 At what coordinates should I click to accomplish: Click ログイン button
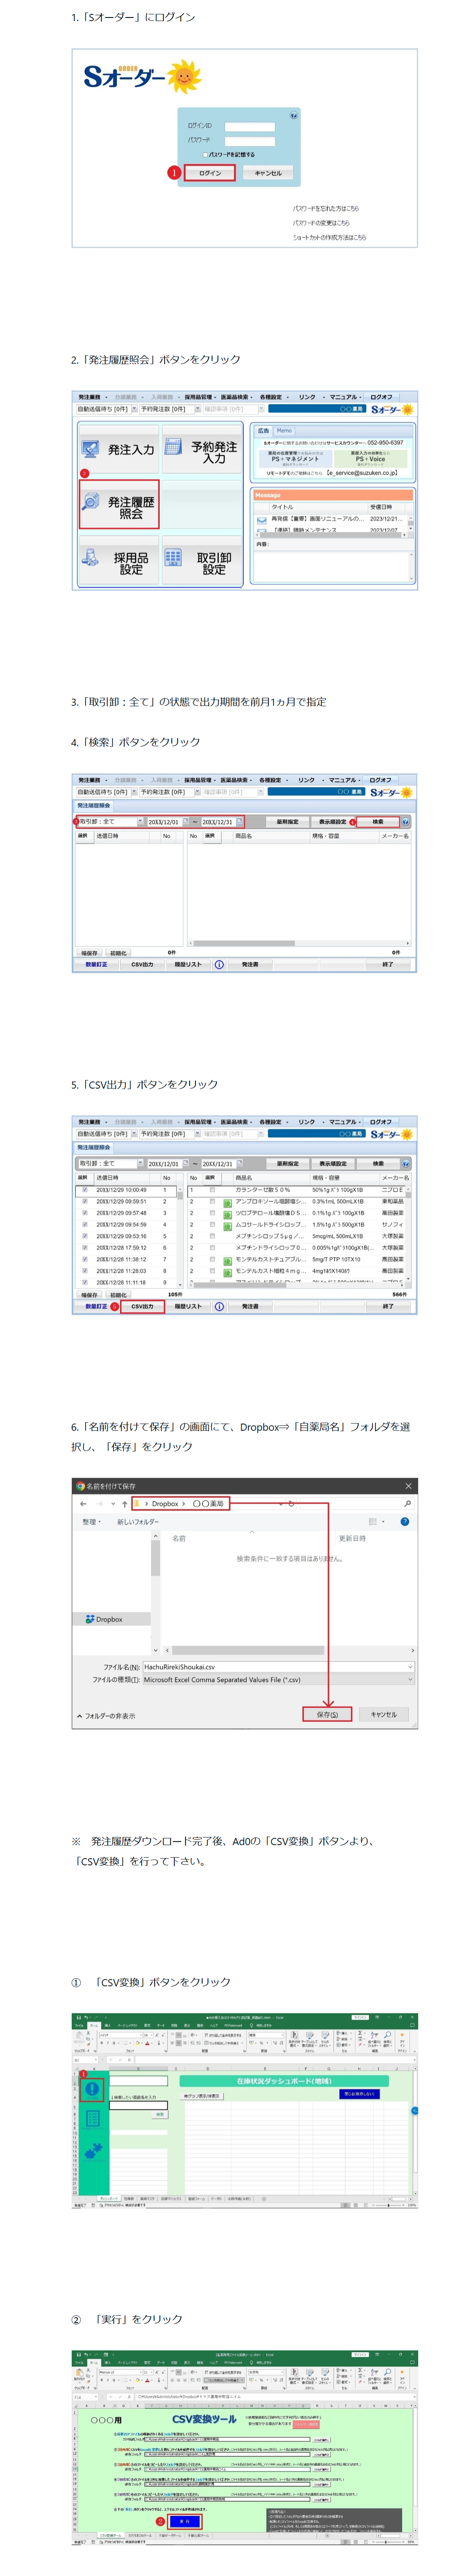(210, 173)
